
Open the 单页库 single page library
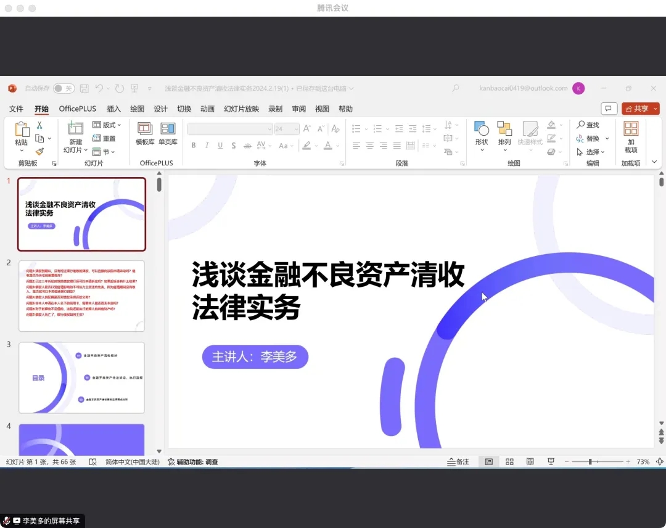click(168, 133)
